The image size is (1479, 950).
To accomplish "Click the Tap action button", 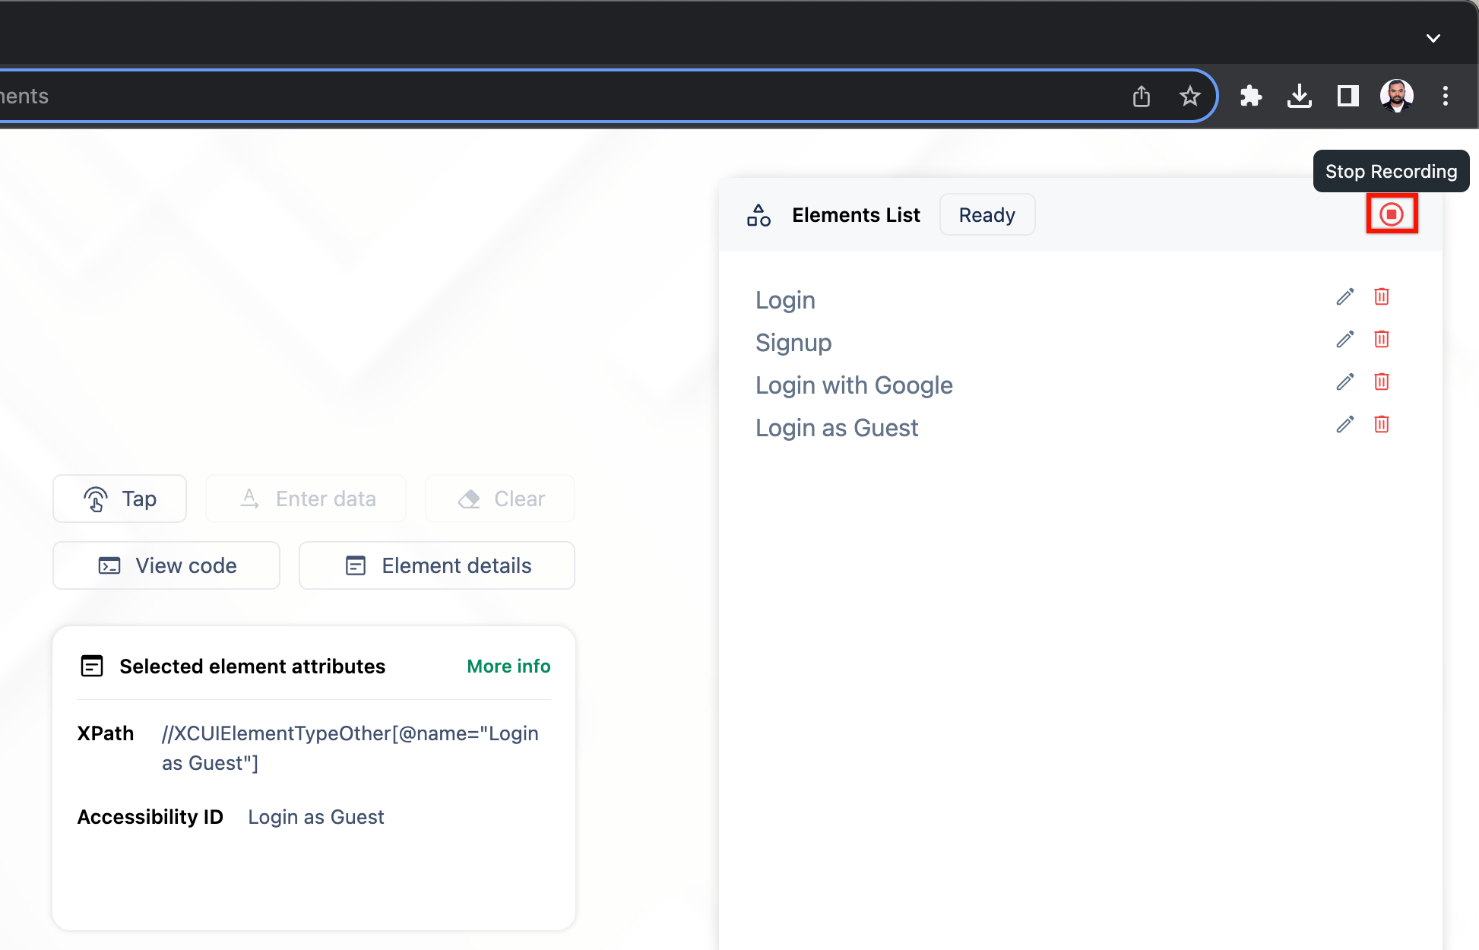I will pos(119,499).
